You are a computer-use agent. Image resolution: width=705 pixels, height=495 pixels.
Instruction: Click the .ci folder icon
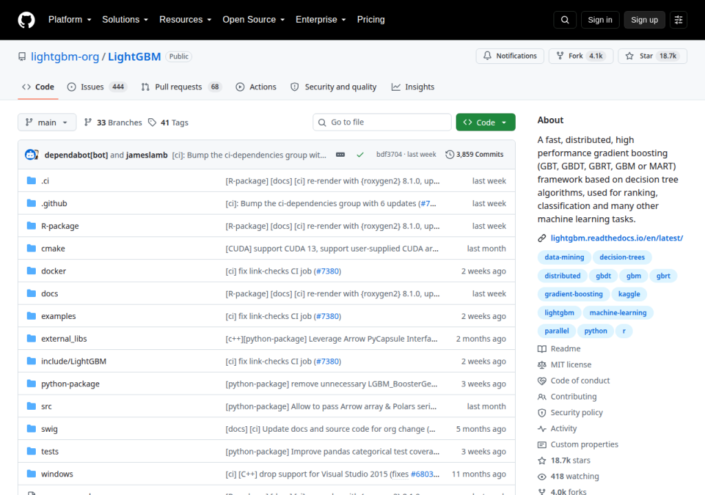(x=32, y=181)
